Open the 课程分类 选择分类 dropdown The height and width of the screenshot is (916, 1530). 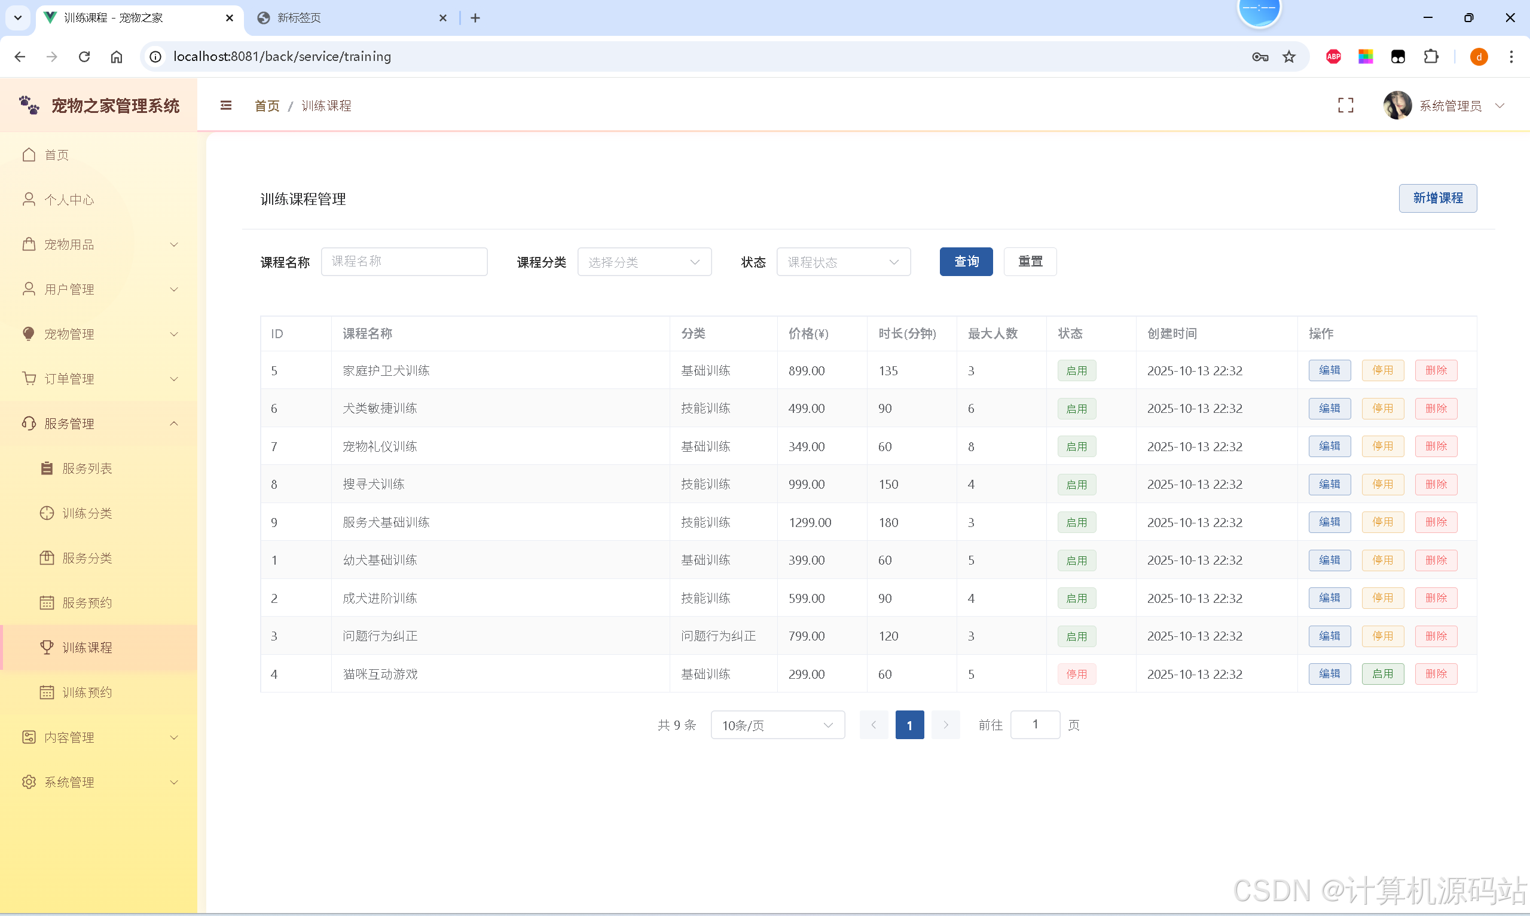(x=644, y=262)
